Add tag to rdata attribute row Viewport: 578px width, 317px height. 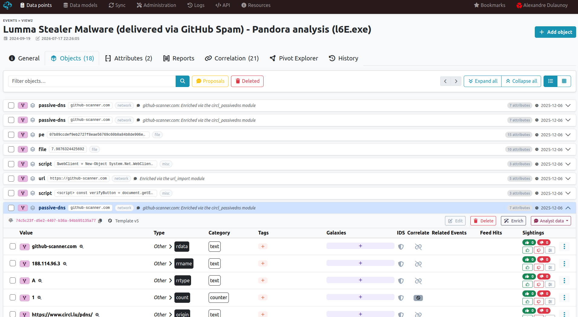coord(263,247)
